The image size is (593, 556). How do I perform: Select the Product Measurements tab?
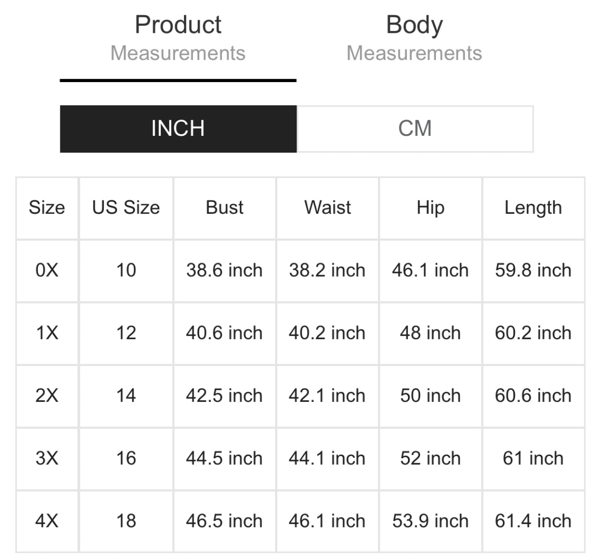[178, 39]
